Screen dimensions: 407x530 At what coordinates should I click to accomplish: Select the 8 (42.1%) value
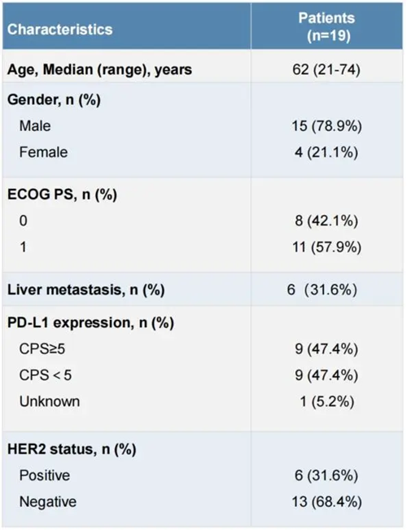(326, 221)
